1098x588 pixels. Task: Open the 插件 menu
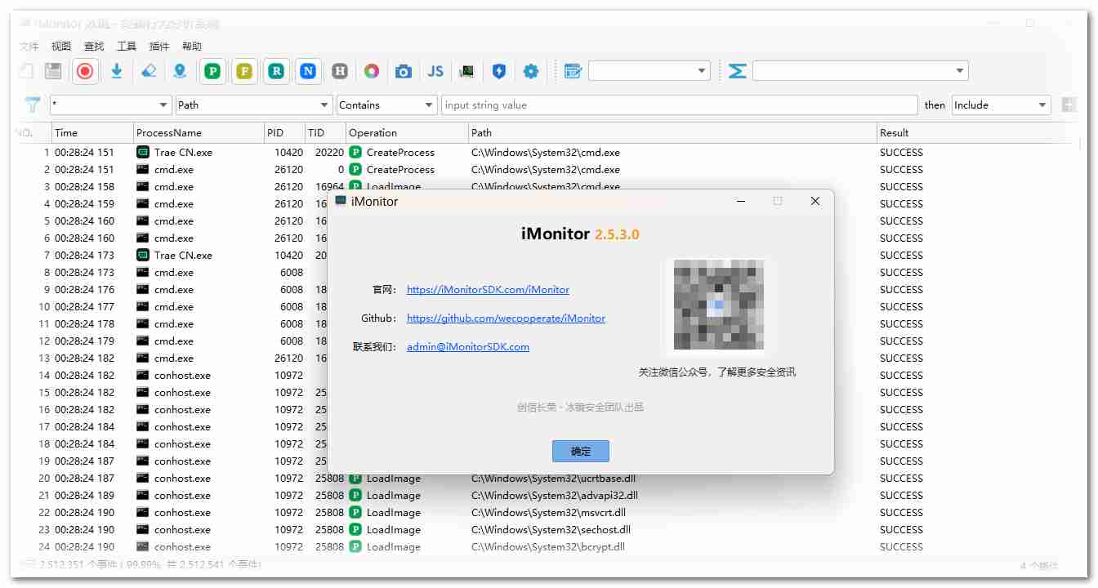pos(158,46)
